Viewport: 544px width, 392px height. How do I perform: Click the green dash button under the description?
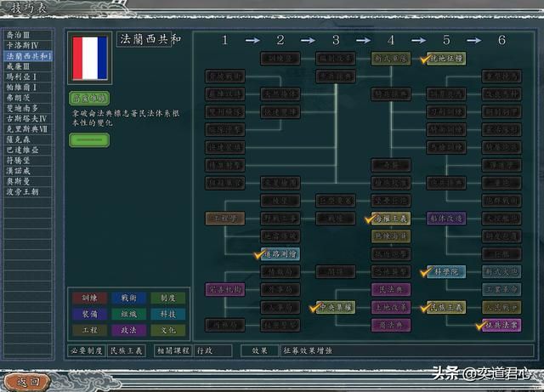tap(89, 140)
